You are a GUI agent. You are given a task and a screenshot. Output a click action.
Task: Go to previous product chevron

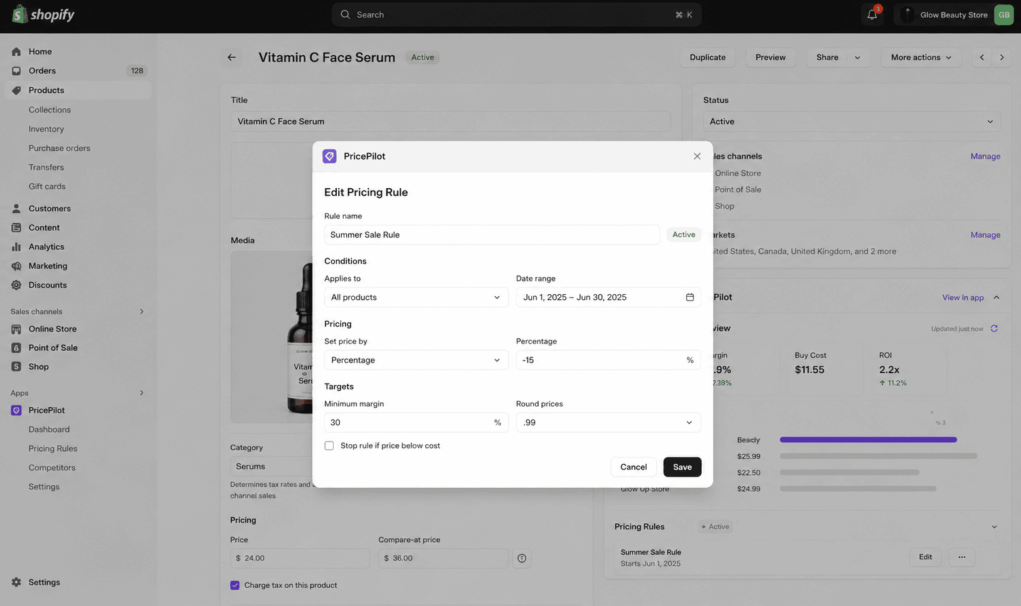[x=981, y=57]
